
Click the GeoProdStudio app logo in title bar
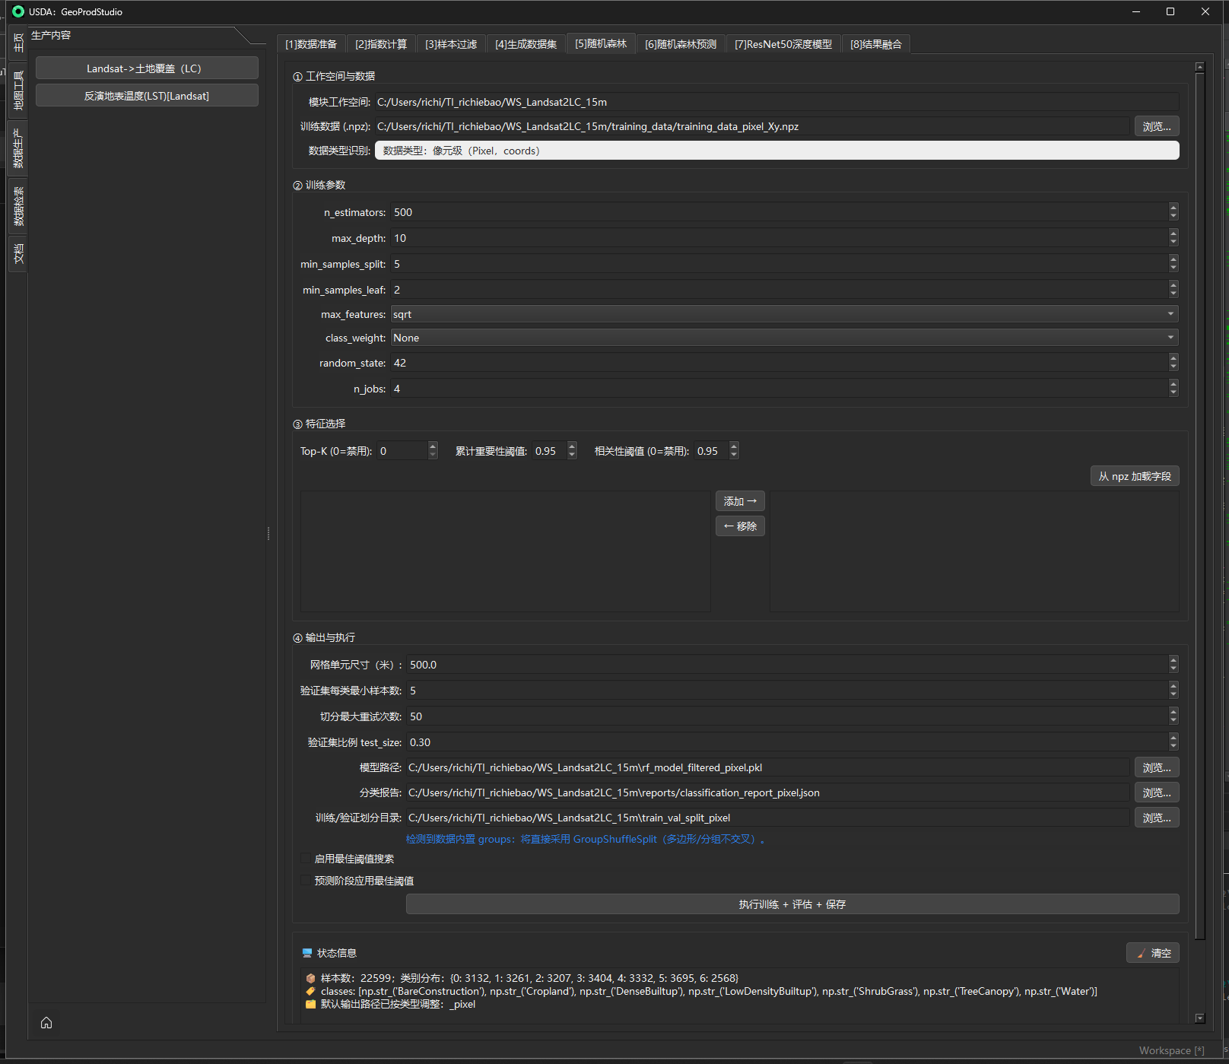pyautogui.click(x=18, y=11)
